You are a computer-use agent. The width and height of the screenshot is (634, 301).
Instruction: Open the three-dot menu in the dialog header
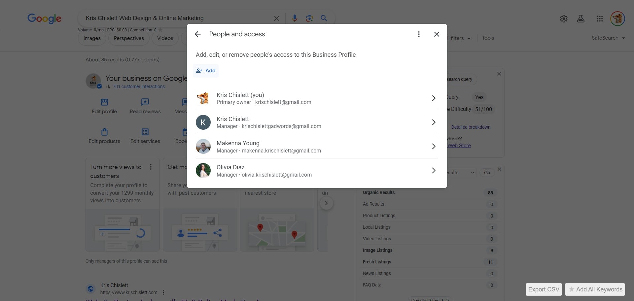419,34
